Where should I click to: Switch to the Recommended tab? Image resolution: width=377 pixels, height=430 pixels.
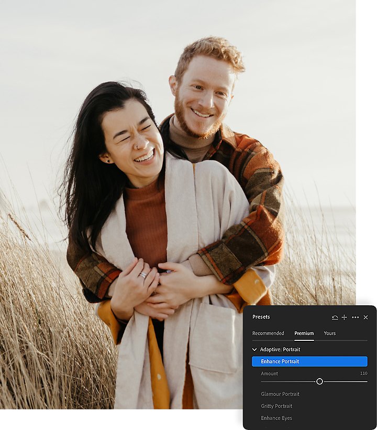click(268, 333)
